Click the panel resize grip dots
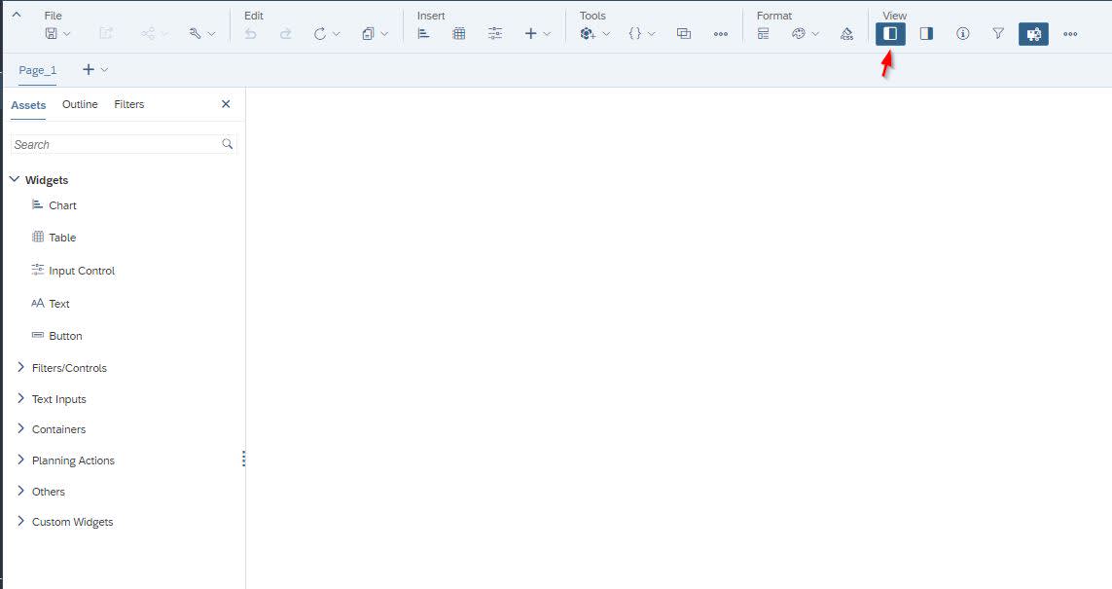Screen dimensions: 1112x589 (244, 460)
